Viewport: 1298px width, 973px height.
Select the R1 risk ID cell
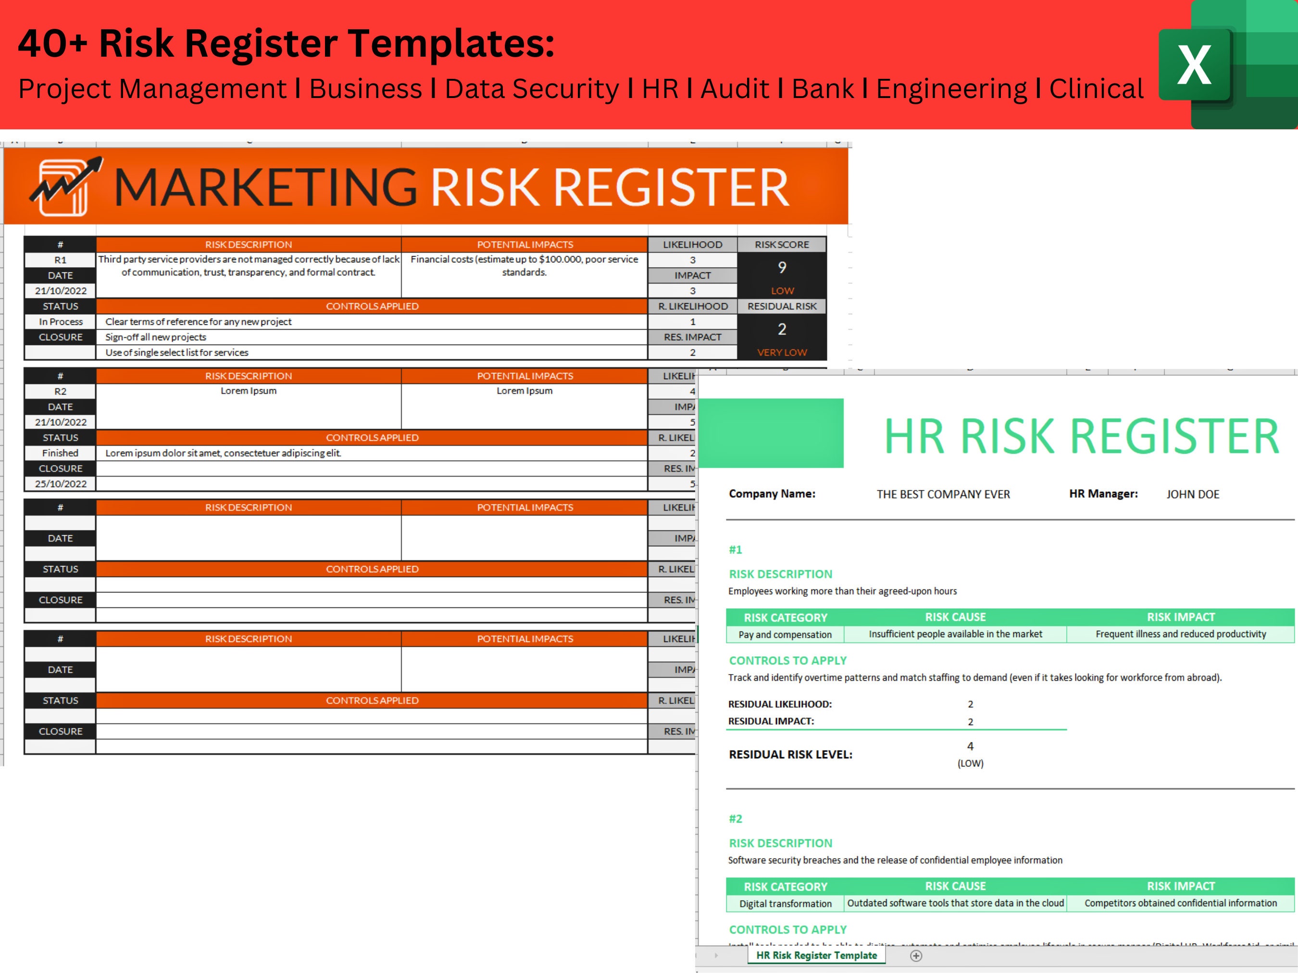61,260
